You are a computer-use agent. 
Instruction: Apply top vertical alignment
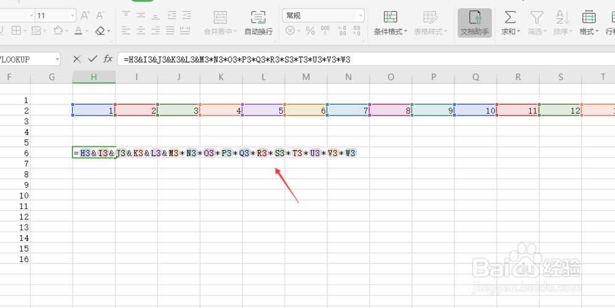coord(126,15)
